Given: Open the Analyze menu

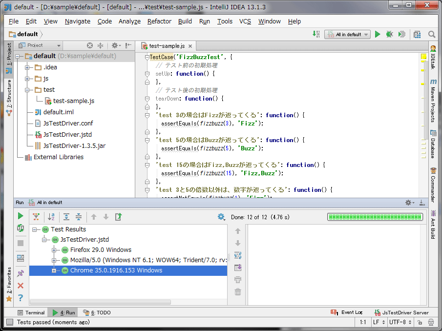Looking at the screenshot, I should [129, 21].
